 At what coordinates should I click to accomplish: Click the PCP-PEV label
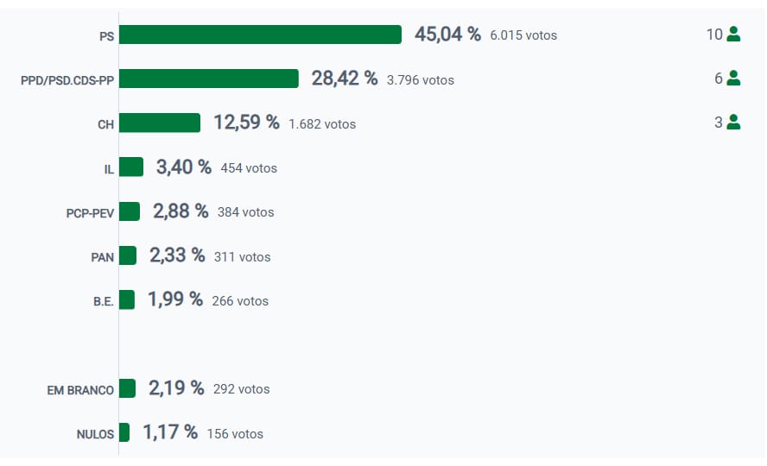point(90,213)
